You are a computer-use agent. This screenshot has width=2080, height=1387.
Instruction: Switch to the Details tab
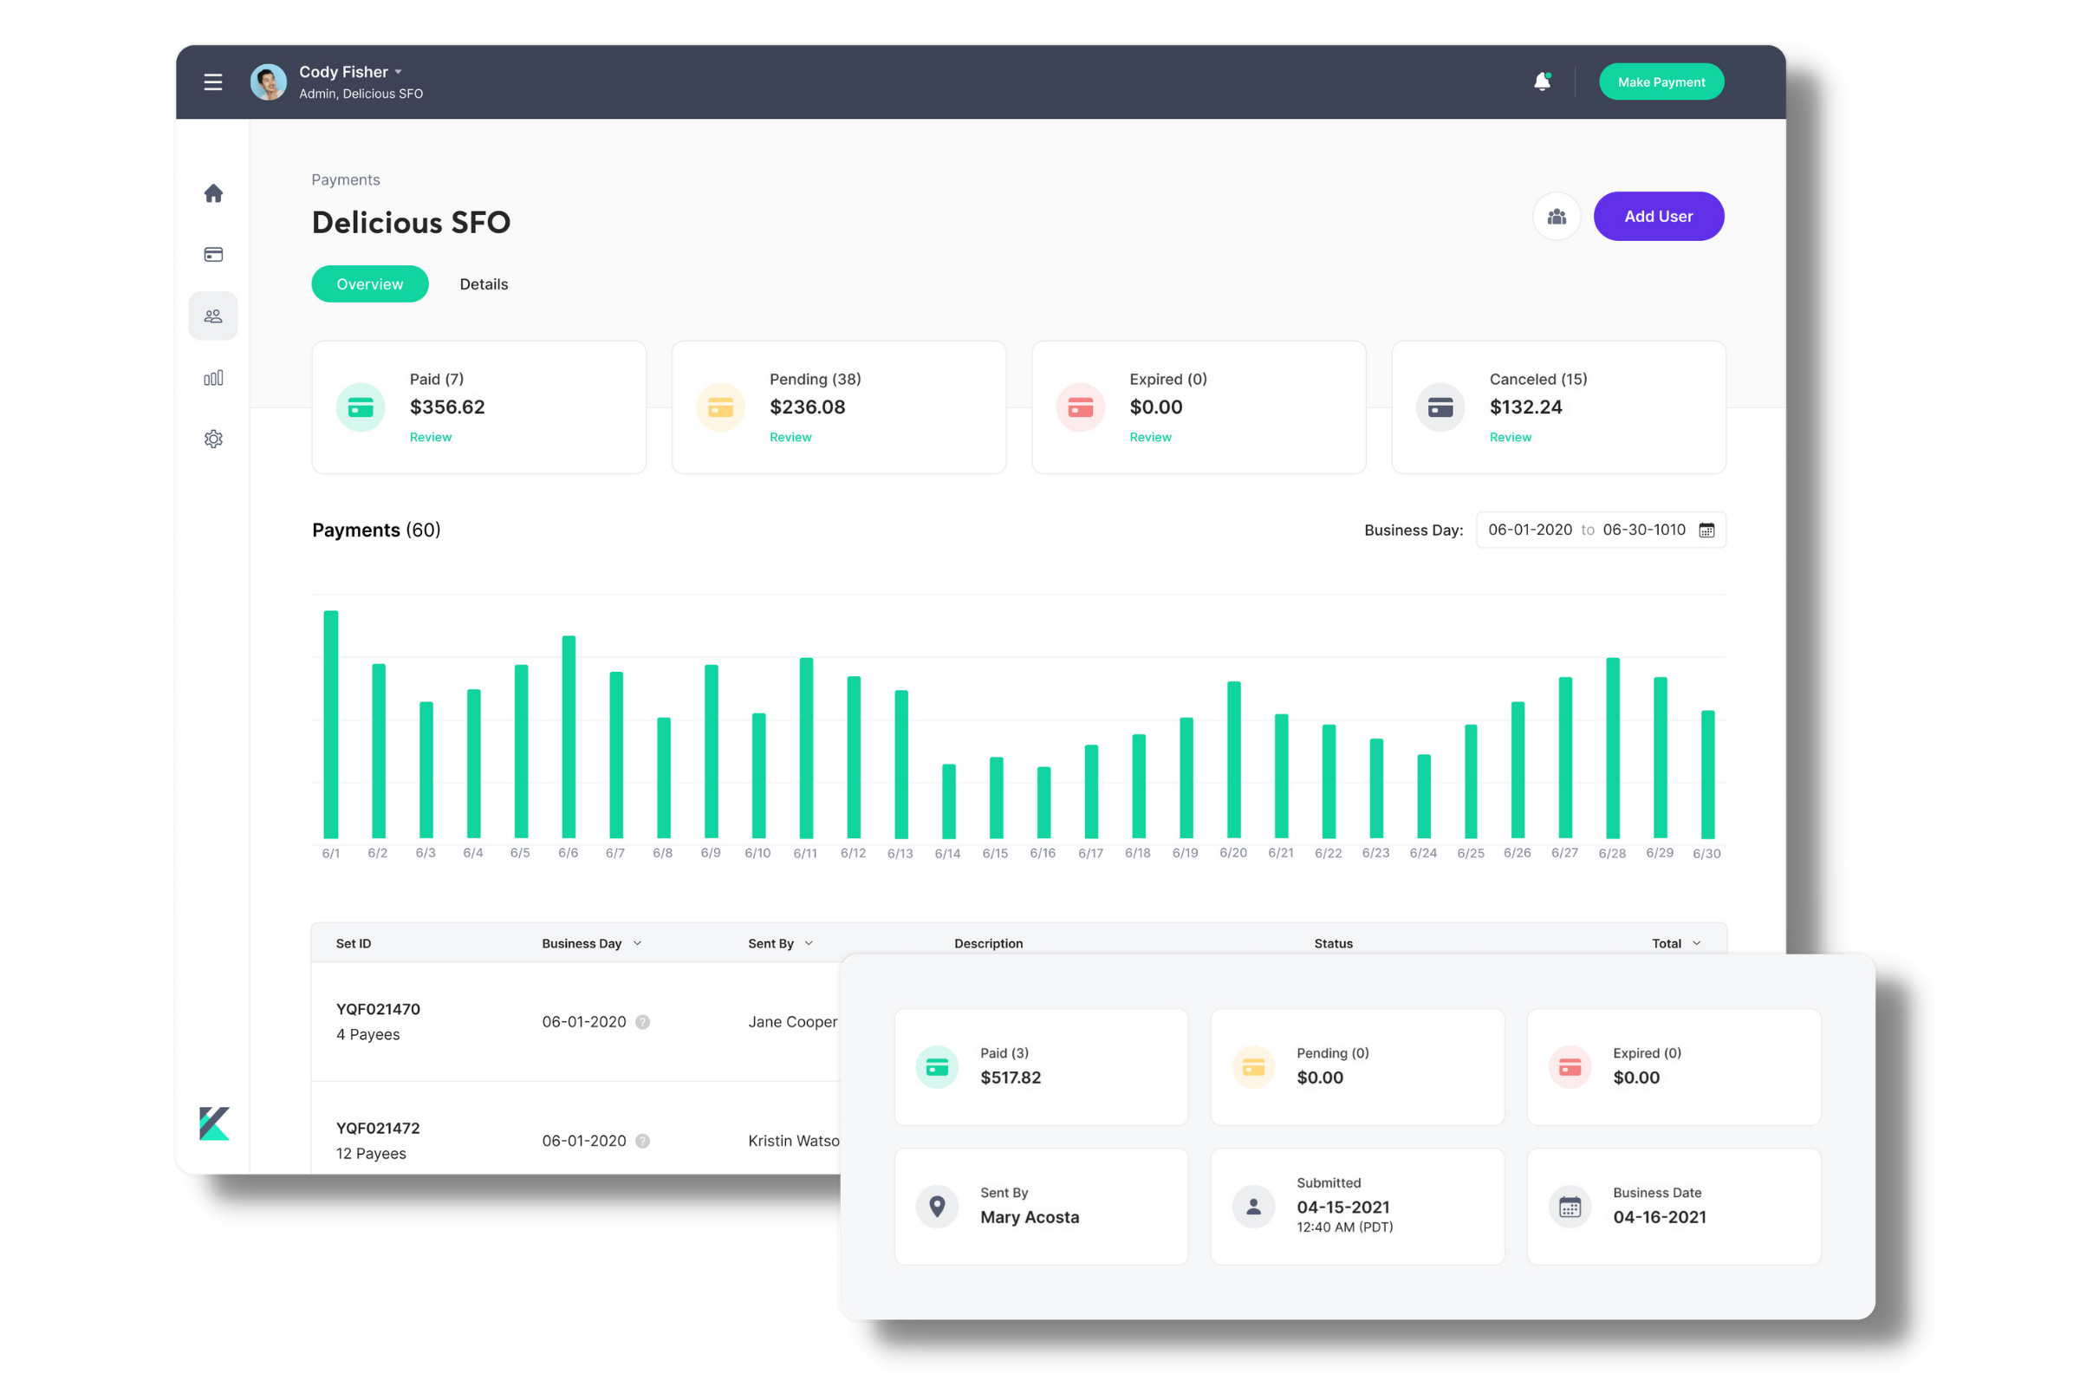point(484,284)
